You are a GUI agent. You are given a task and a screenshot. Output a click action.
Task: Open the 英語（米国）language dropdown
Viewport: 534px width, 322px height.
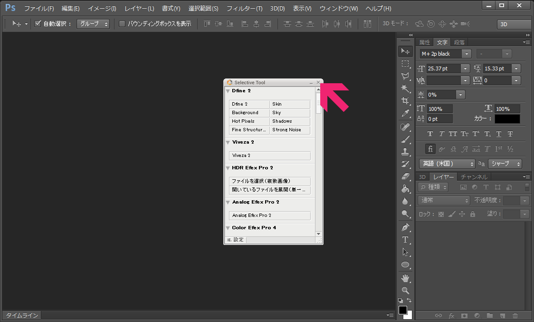(447, 164)
